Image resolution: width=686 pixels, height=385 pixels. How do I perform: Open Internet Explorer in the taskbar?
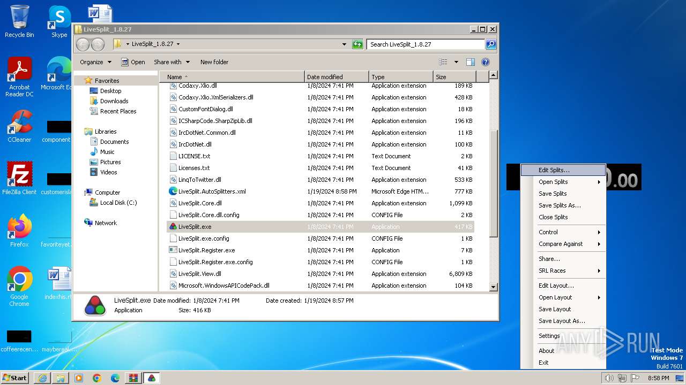tap(42, 378)
